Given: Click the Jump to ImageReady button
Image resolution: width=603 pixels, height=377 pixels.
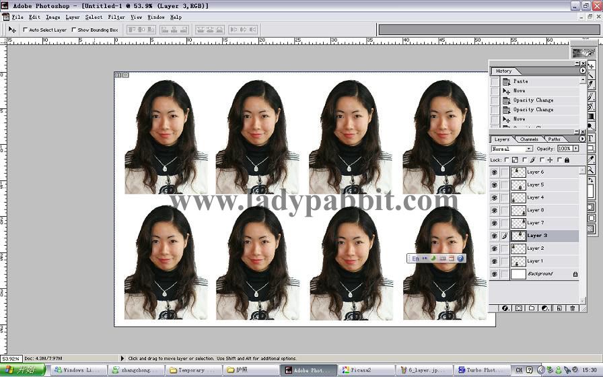Looking at the screenshot, I should click(592, 229).
